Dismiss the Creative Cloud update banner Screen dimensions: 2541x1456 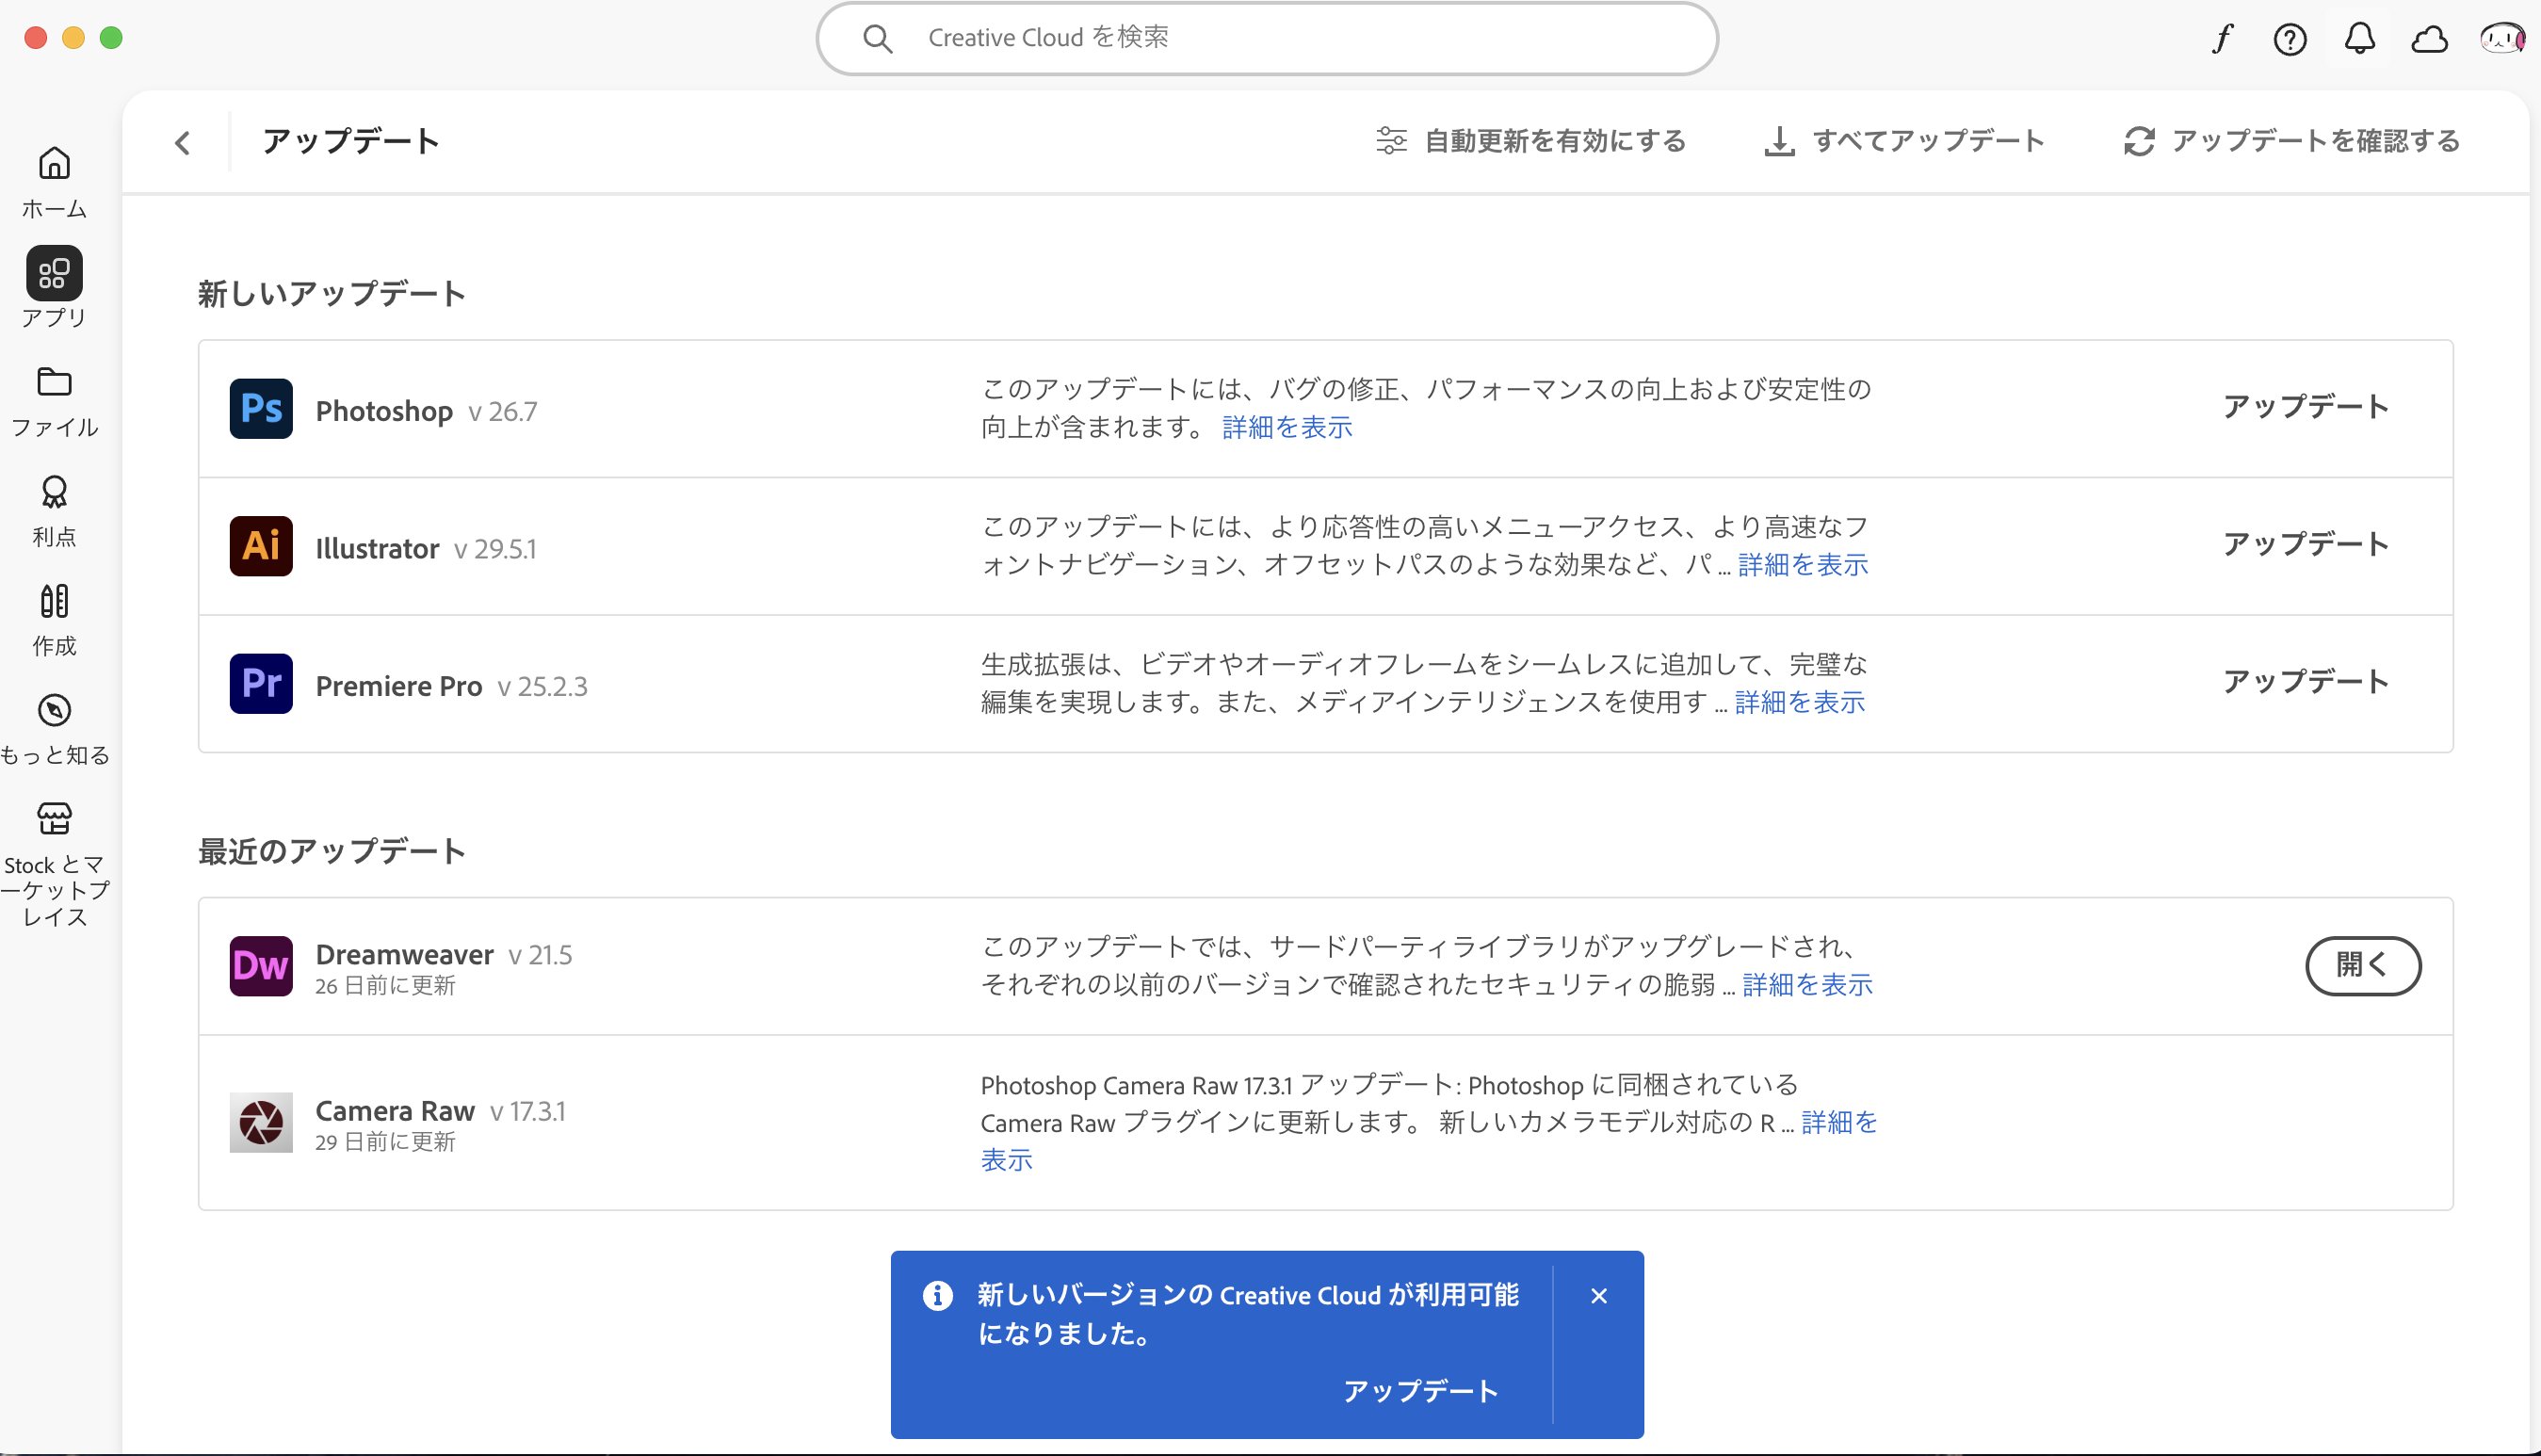tap(1599, 1296)
